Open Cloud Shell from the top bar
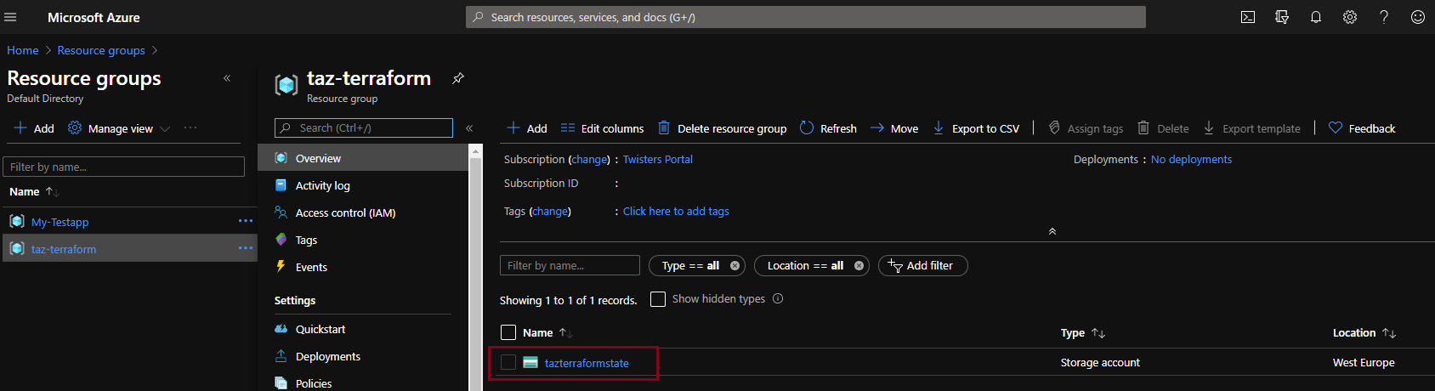Image resolution: width=1435 pixels, height=391 pixels. point(1248,17)
